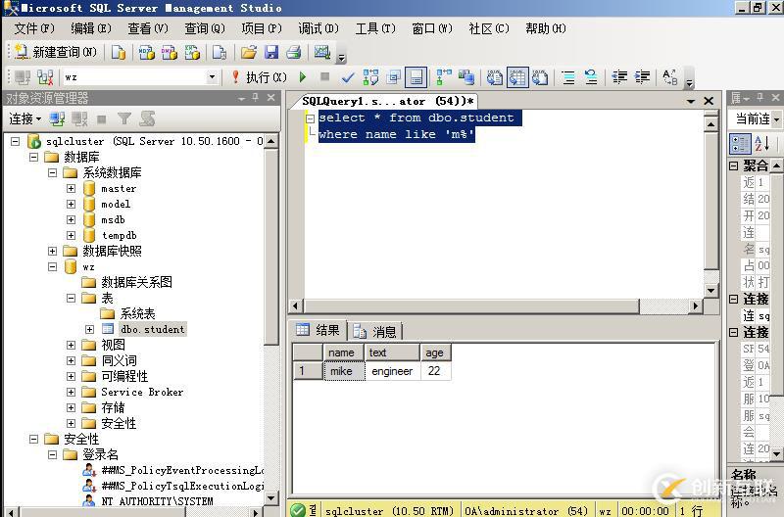The width and height of the screenshot is (784, 517).
Task: Open the View (查看) menu
Action: point(148,28)
